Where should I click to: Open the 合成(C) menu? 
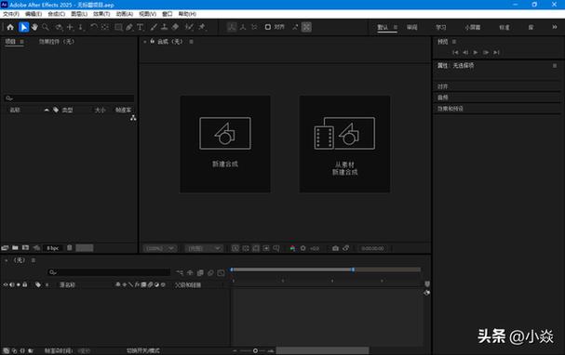point(56,14)
